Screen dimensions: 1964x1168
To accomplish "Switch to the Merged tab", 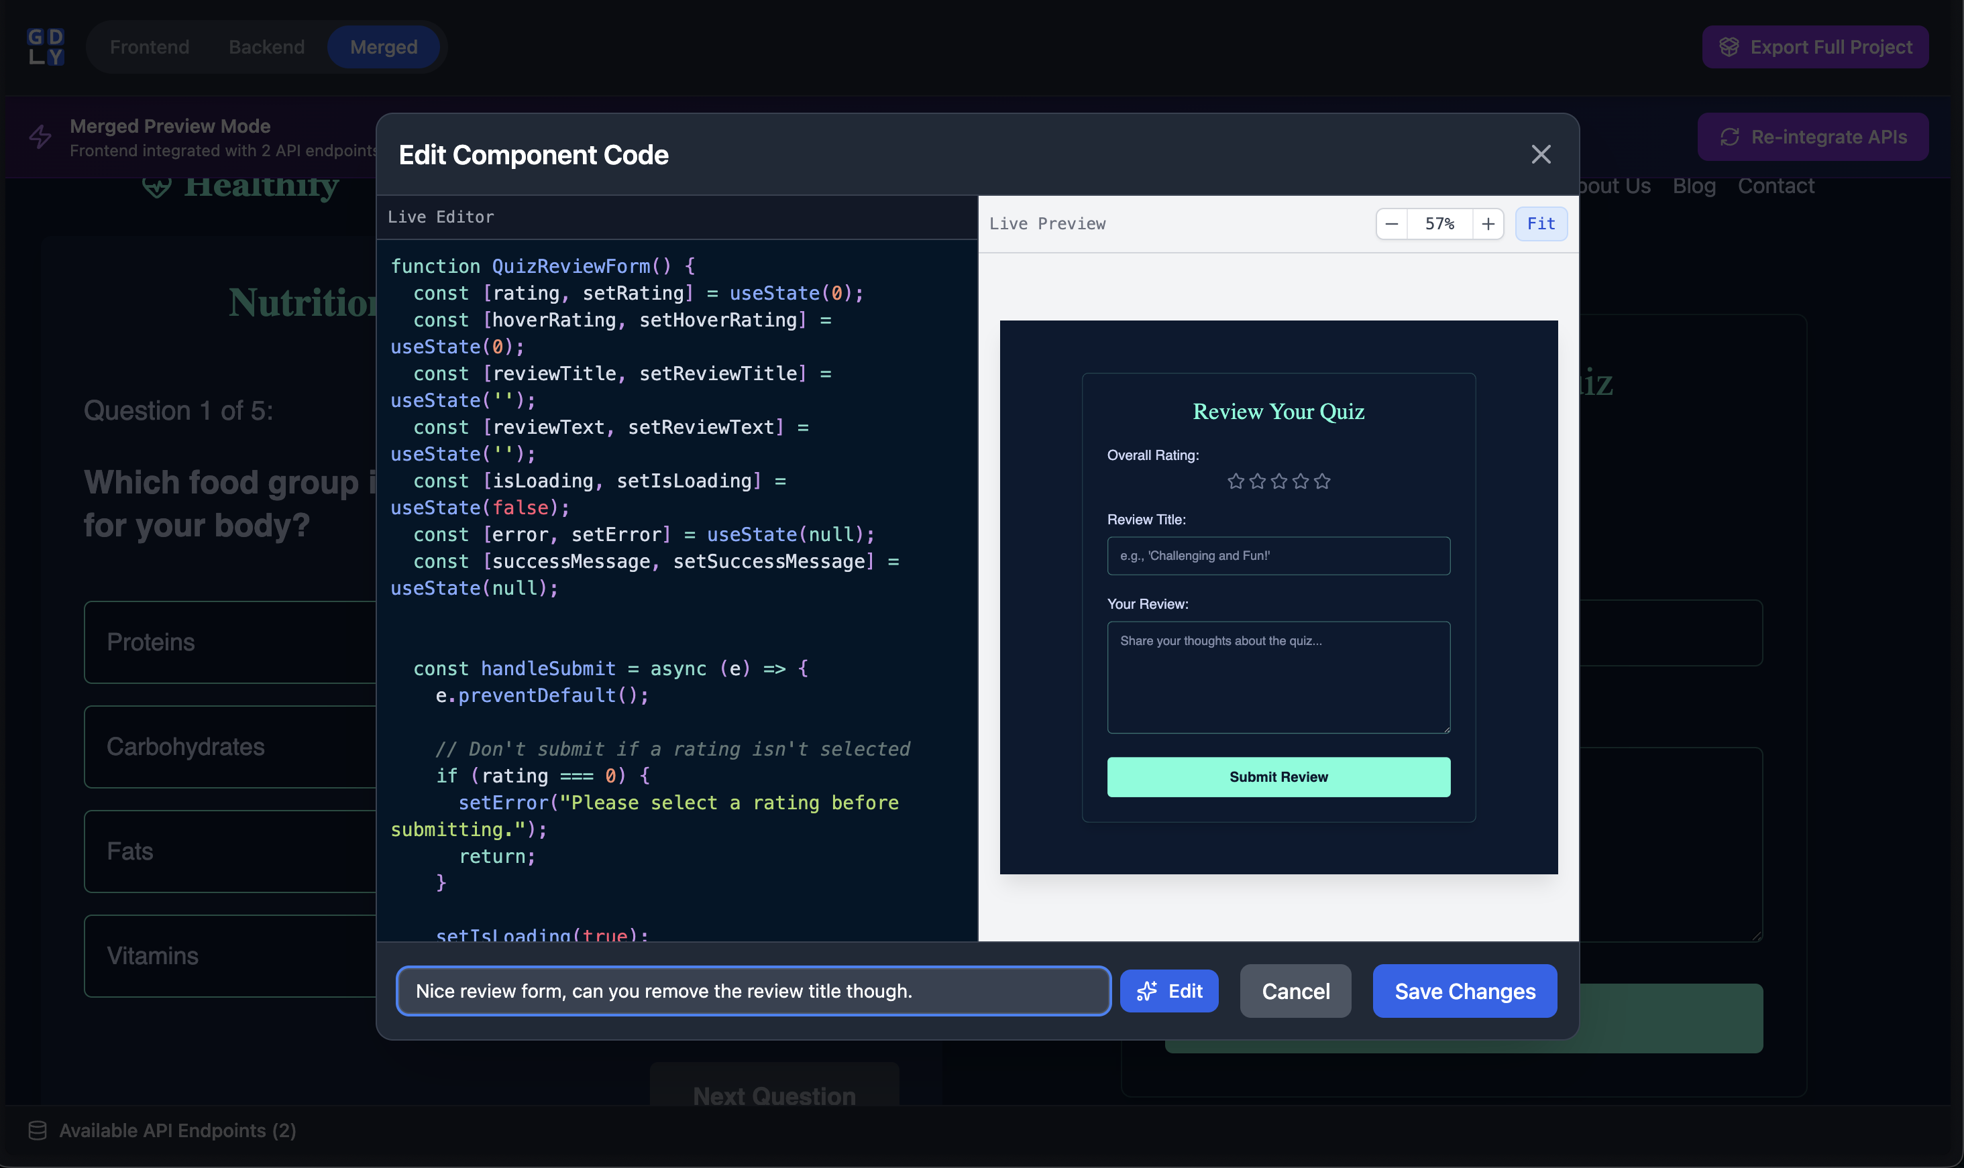I will (x=384, y=47).
